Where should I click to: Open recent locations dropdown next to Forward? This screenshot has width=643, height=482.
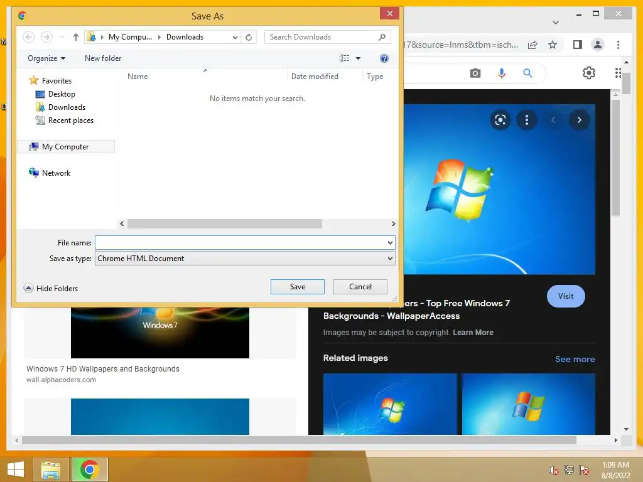point(62,37)
